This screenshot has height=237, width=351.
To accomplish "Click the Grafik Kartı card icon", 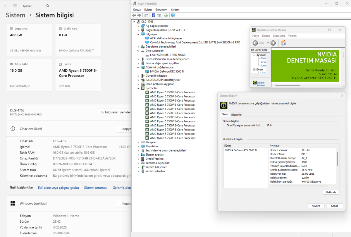I will (60, 29).
